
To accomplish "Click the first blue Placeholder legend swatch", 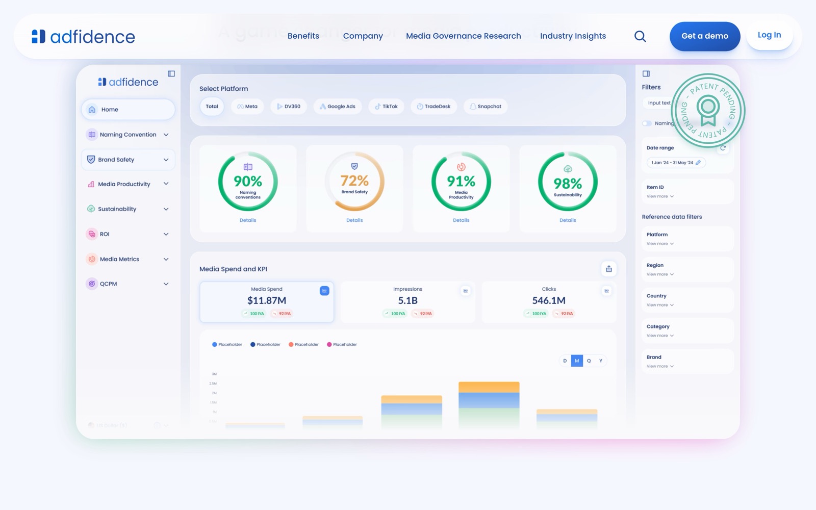I will [215, 345].
